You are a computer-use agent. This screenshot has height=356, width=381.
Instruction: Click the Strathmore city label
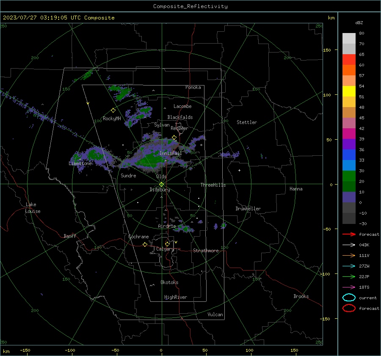pos(206,251)
